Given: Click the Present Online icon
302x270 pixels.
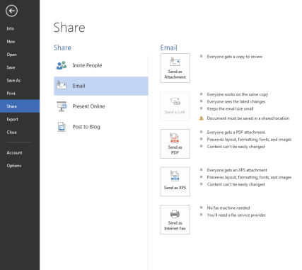Looking at the screenshot, I should coord(62,106).
